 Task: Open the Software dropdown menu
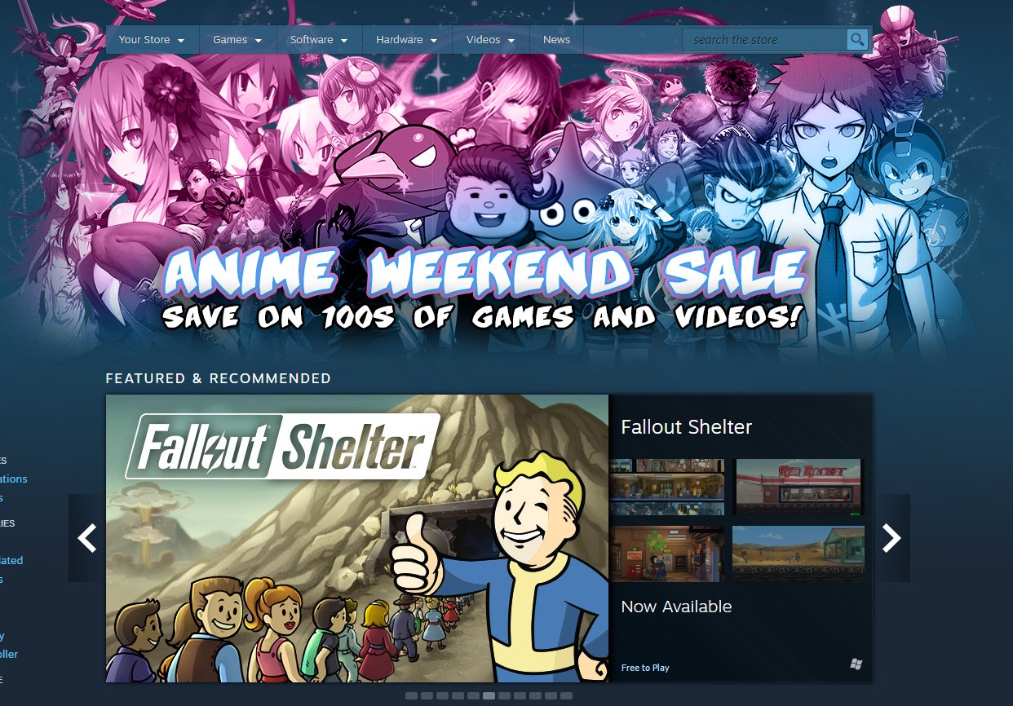tap(319, 39)
